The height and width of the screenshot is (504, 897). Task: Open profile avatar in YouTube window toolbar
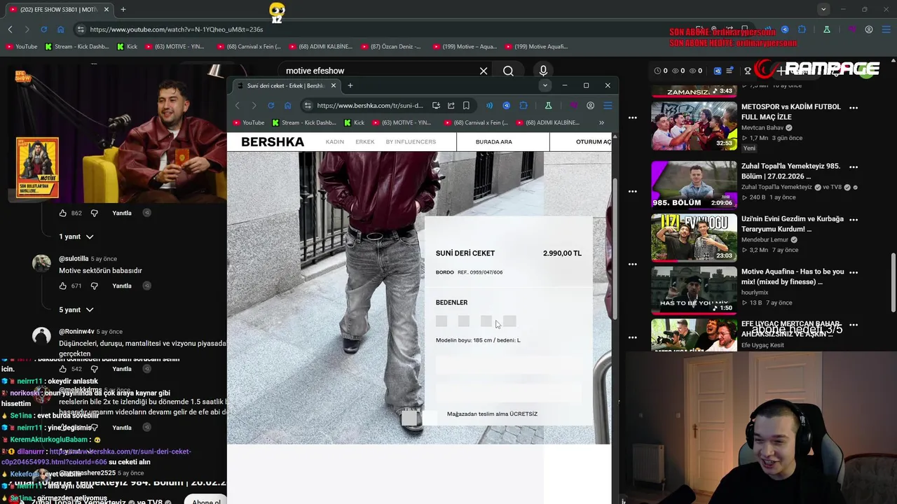coord(869,29)
